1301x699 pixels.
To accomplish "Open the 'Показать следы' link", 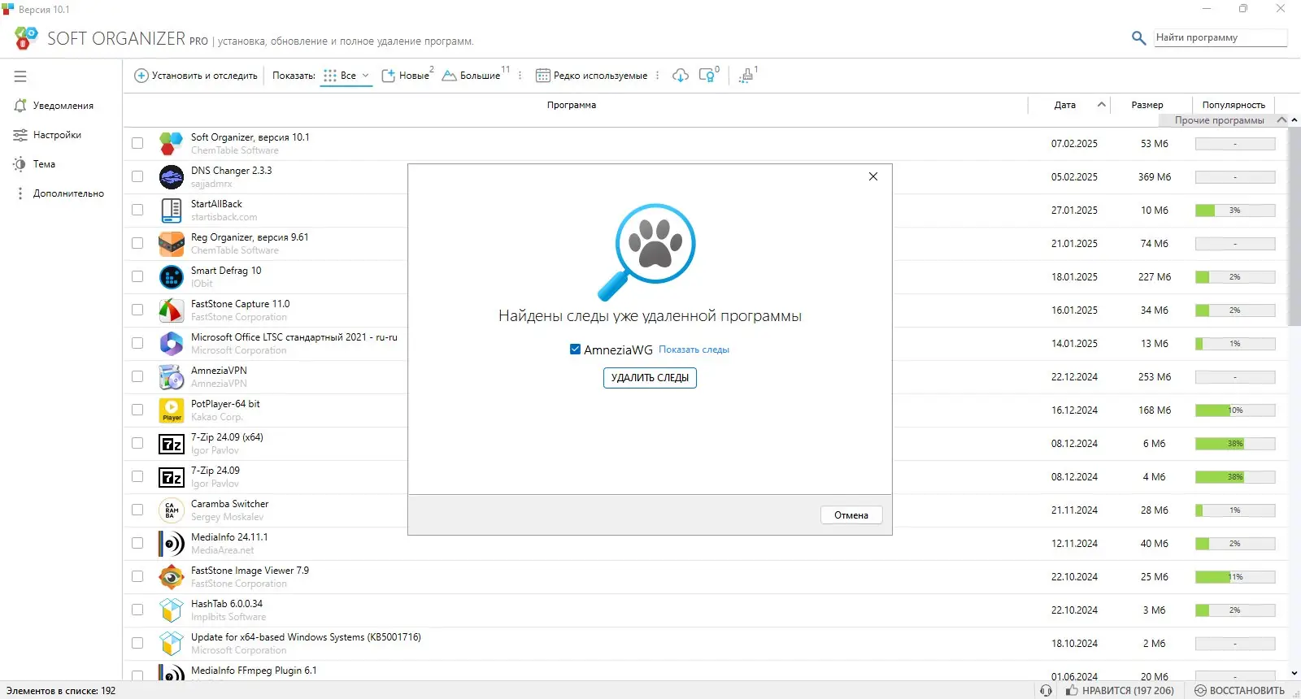I will coord(694,349).
